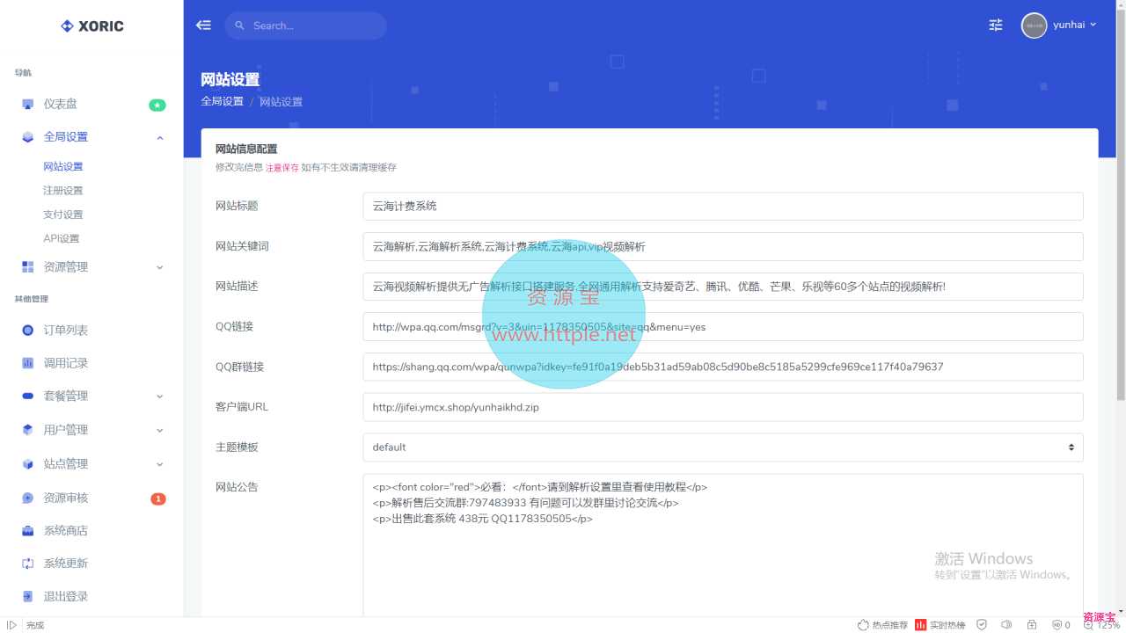Expand the 站点管理 menu chevron
1126x633 pixels.
[160, 464]
